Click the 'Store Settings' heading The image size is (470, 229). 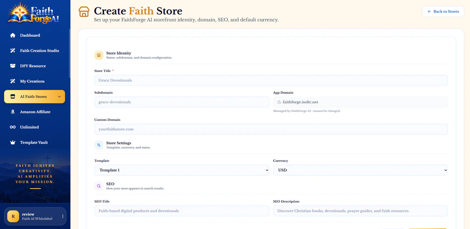pyautogui.click(x=118, y=143)
